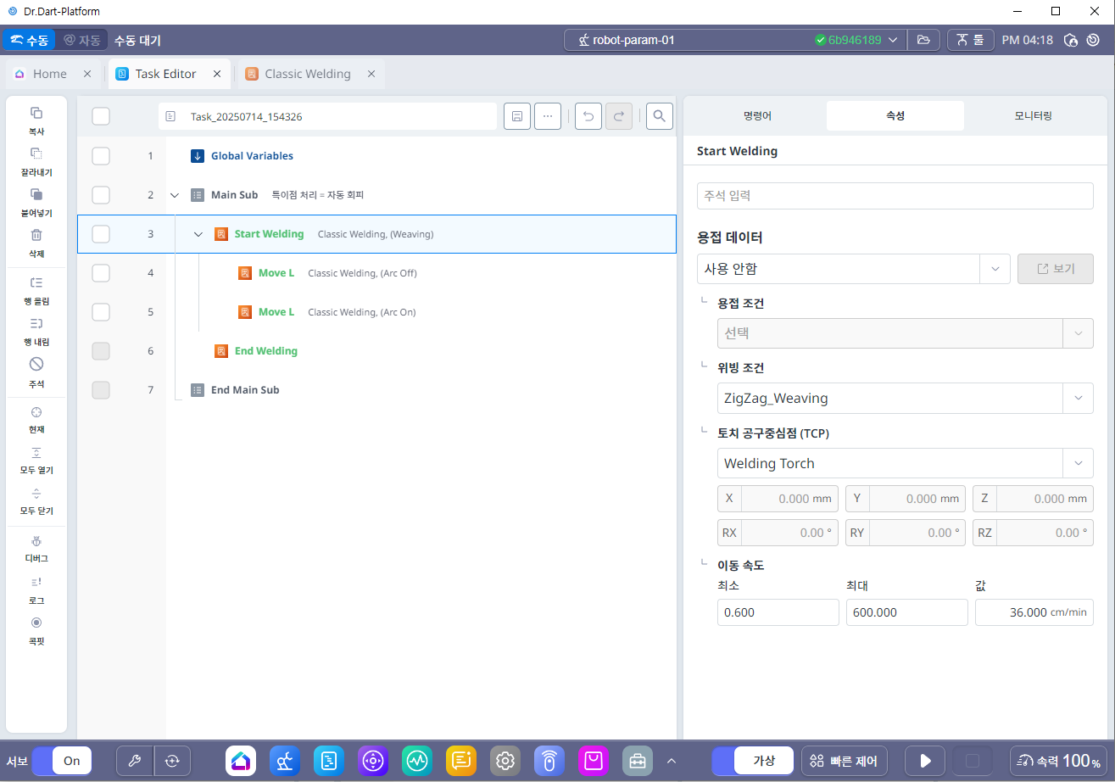1115x782 pixels.
Task: Click the Debug (디버그) icon
Action: point(36,541)
